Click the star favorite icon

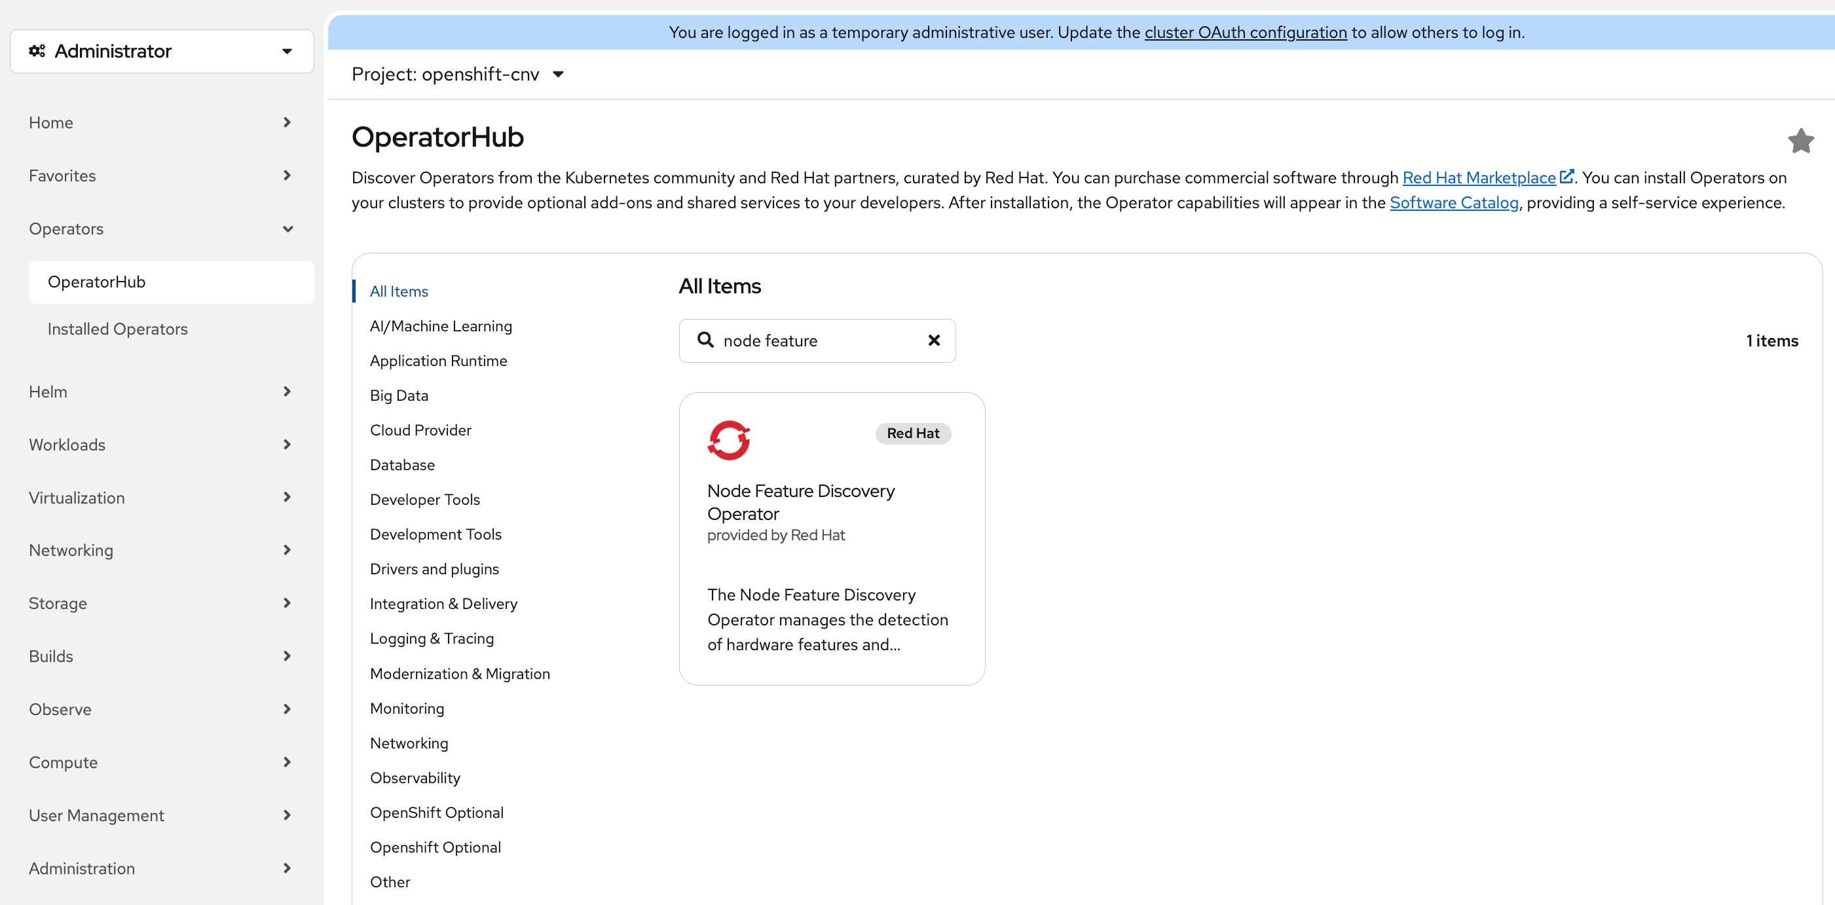click(x=1800, y=140)
